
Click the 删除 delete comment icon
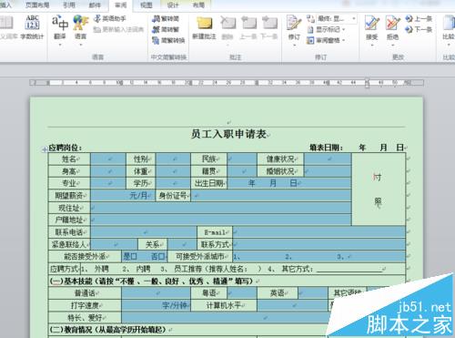coord(227,23)
